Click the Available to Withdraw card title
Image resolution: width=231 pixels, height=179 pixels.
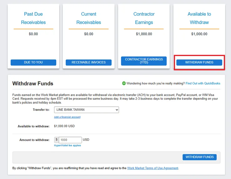(x=199, y=18)
